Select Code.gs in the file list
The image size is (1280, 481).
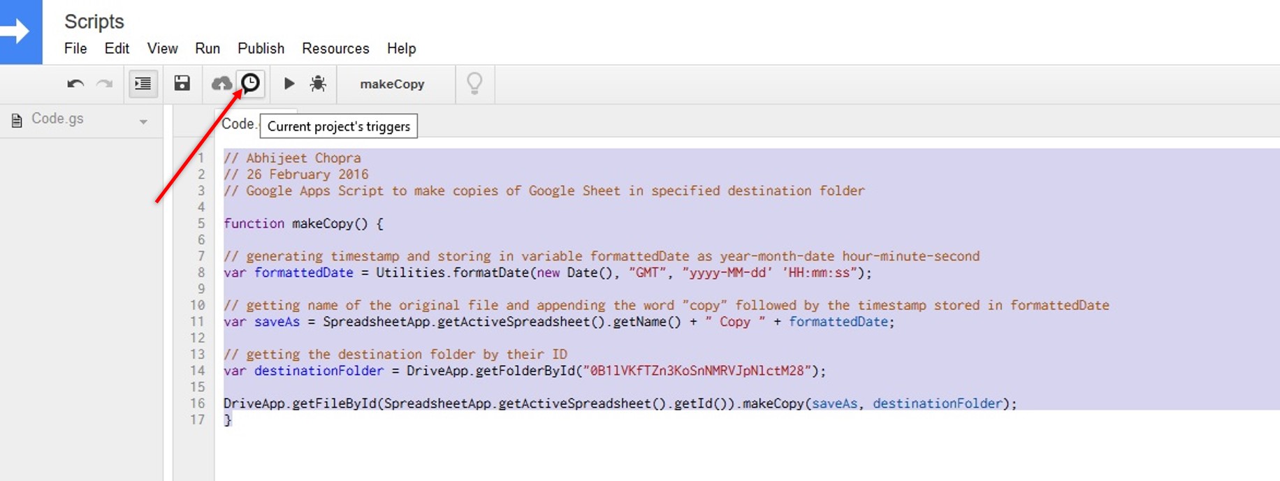point(57,119)
